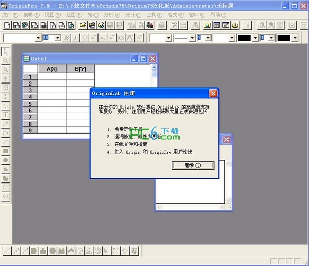Select the Text tool (T)
309x266 pixels.
point(6,114)
